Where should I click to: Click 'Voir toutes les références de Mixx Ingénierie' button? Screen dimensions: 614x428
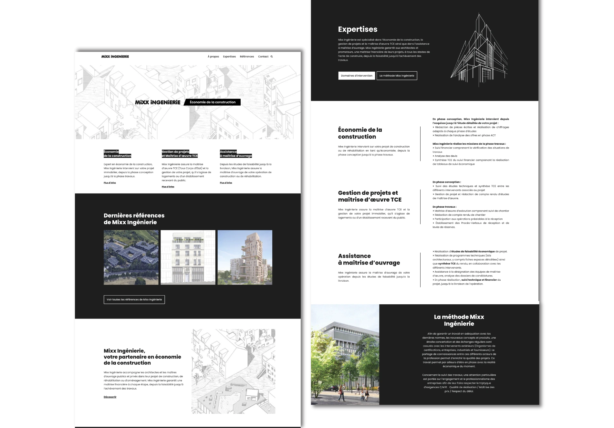[x=134, y=299]
